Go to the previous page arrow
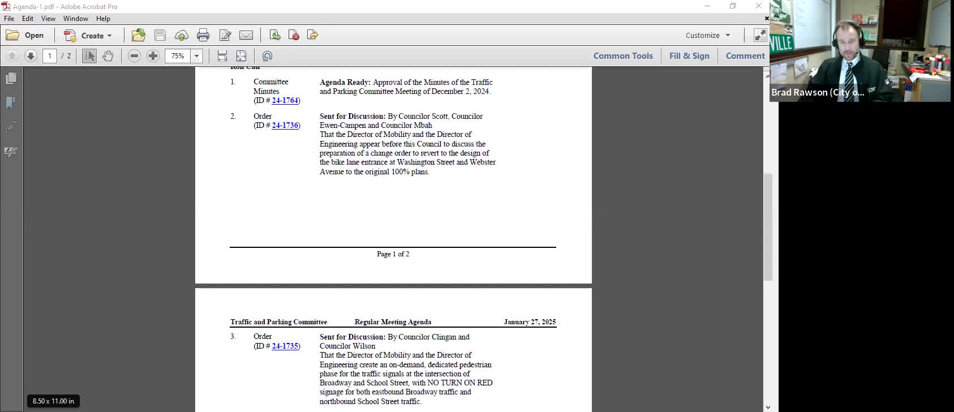The height and width of the screenshot is (412, 954). coord(12,55)
